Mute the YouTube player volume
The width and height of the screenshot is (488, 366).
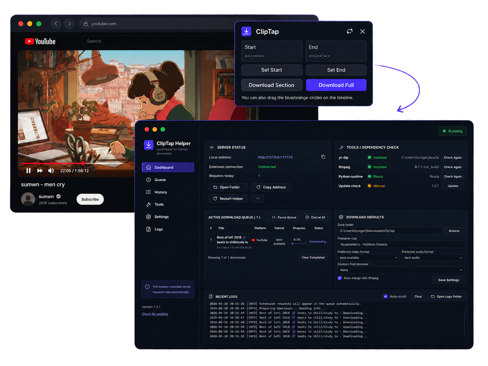click(51, 171)
